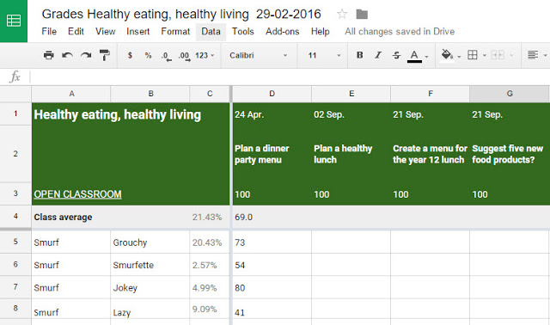Click the horizontal align icon
550x325 pixels.
click(533, 55)
